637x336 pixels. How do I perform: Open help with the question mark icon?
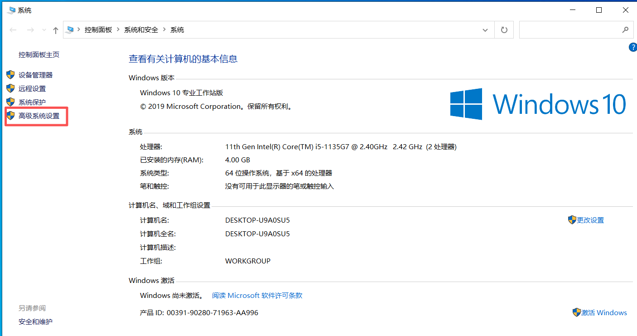coord(633,47)
